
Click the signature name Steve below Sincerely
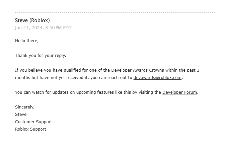(x=21, y=115)
